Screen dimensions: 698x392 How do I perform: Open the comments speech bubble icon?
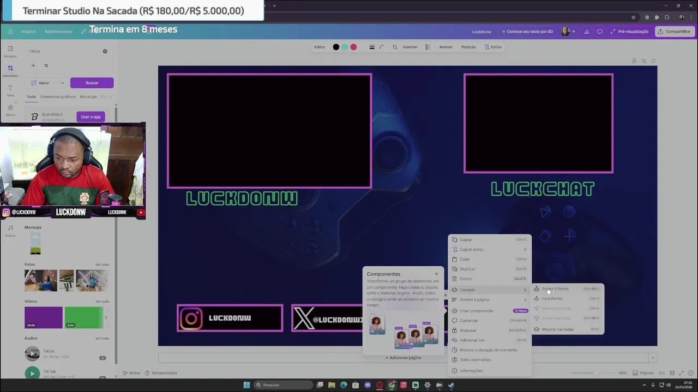tap(600, 32)
